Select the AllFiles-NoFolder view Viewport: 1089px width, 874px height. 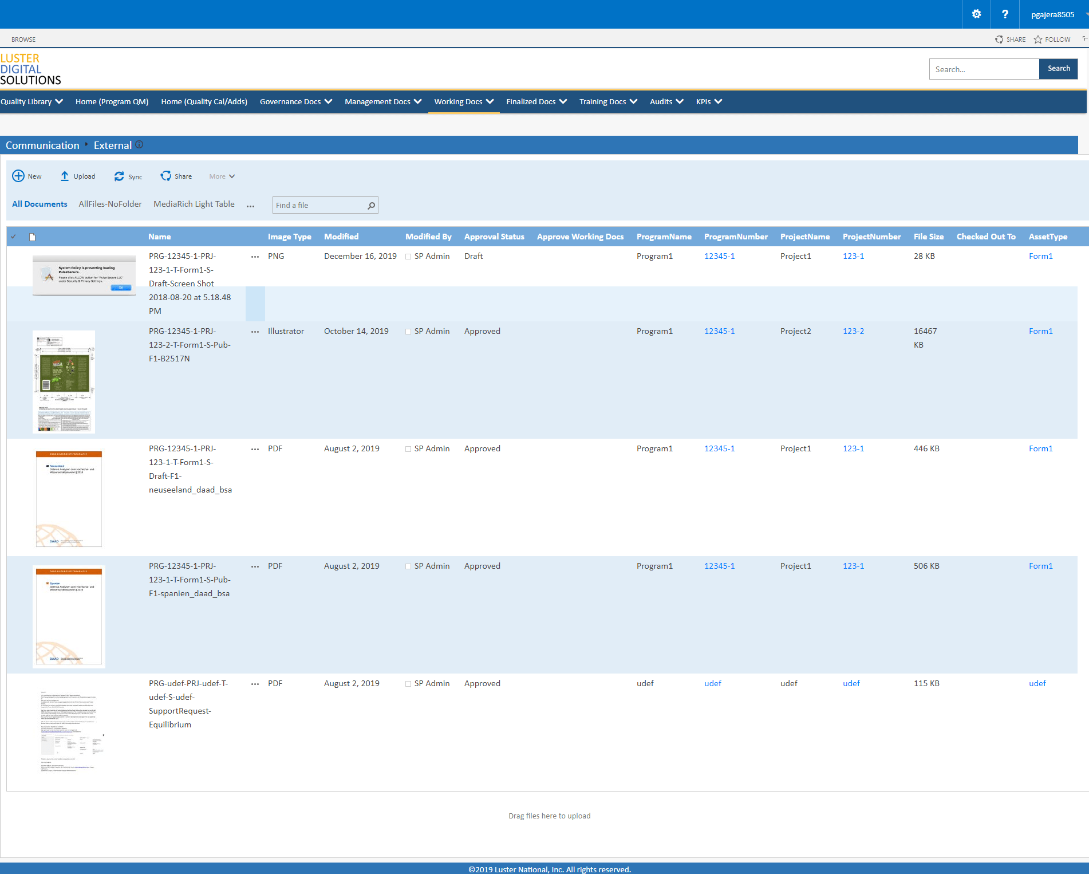pyautogui.click(x=110, y=204)
